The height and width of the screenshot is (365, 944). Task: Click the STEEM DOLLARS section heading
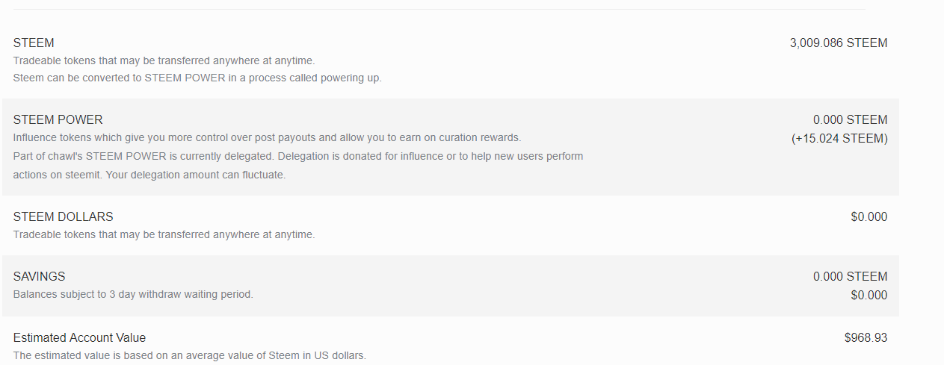point(64,217)
